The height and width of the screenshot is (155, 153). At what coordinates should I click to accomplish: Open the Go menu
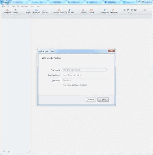click(18, 6)
